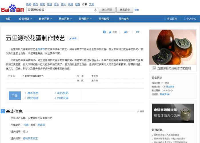Open the 首页 nav item
The height and width of the screenshot is (143, 200).
8,19
